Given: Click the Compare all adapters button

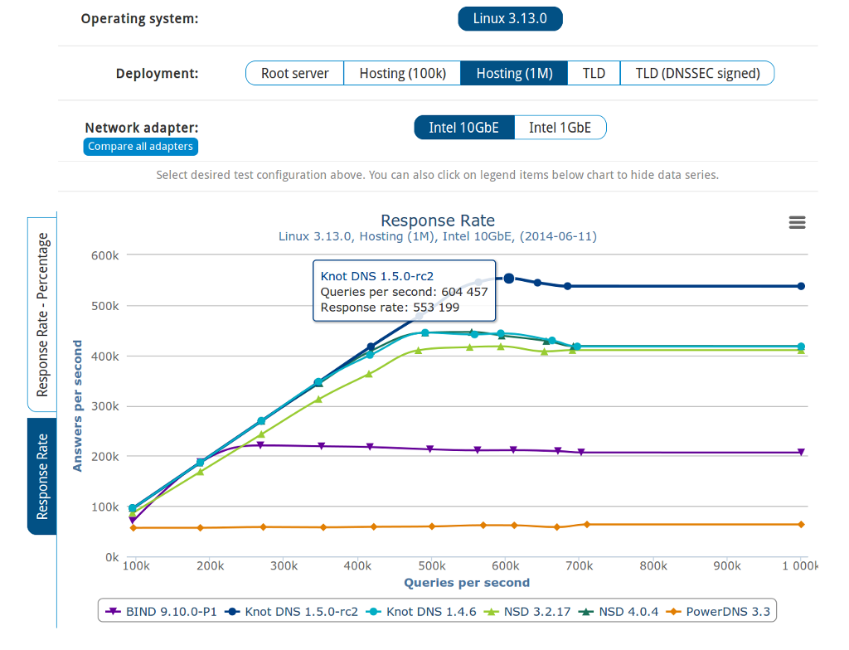Looking at the screenshot, I should pyautogui.click(x=140, y=147).
